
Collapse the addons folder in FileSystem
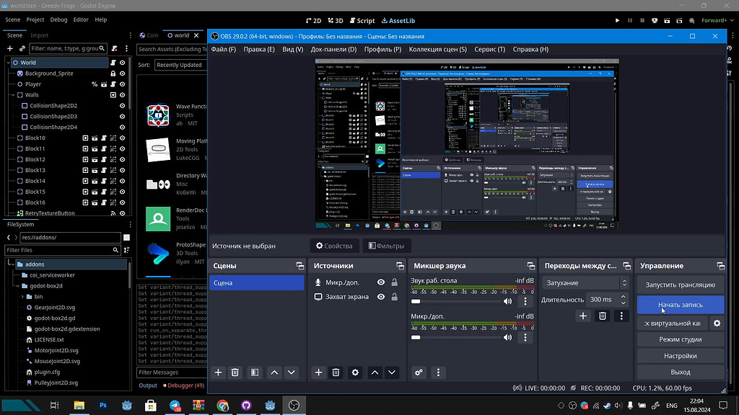tap(12, 264)
